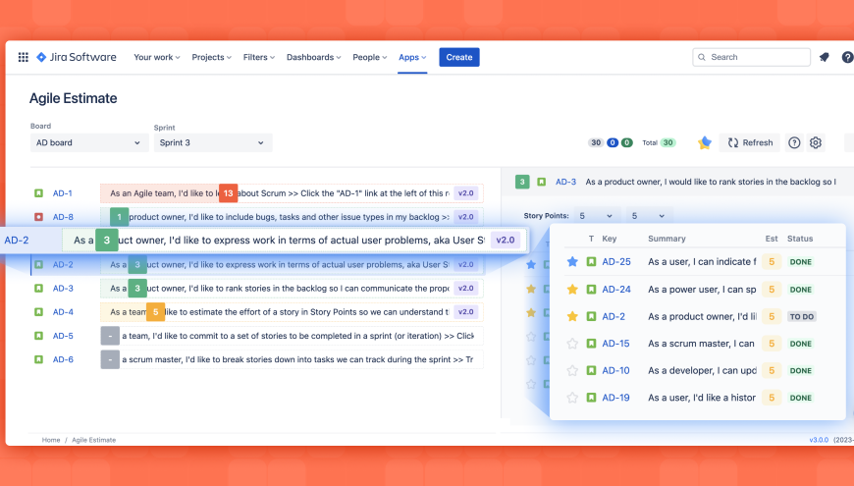Image resolution: width=854 pixels, height=486 pixels.
Task: Click the story icon of row AD-6
Action: click(38, 359)
